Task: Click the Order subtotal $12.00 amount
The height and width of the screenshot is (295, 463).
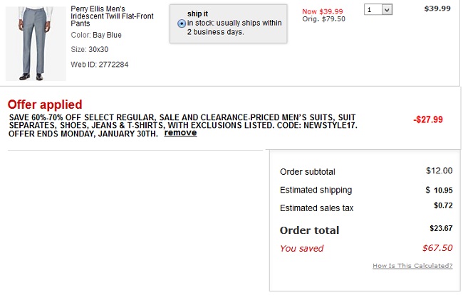Action: pos(439,171)
